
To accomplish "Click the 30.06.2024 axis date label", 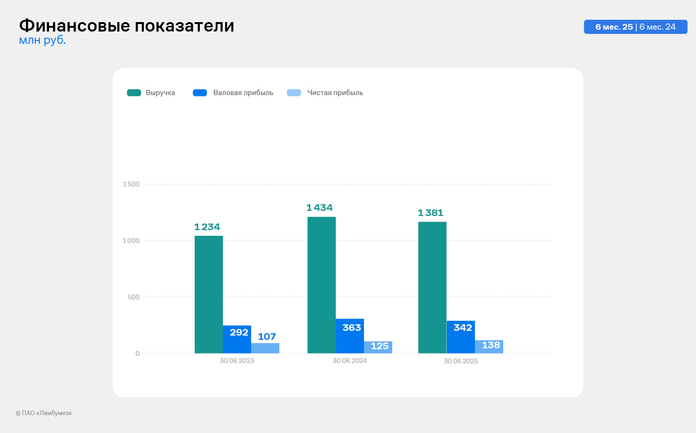I will pos(350,361).
